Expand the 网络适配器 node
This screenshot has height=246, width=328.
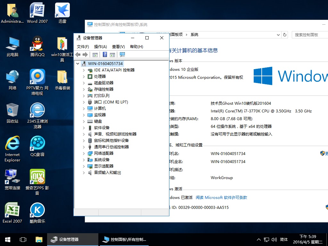[84, 153]
